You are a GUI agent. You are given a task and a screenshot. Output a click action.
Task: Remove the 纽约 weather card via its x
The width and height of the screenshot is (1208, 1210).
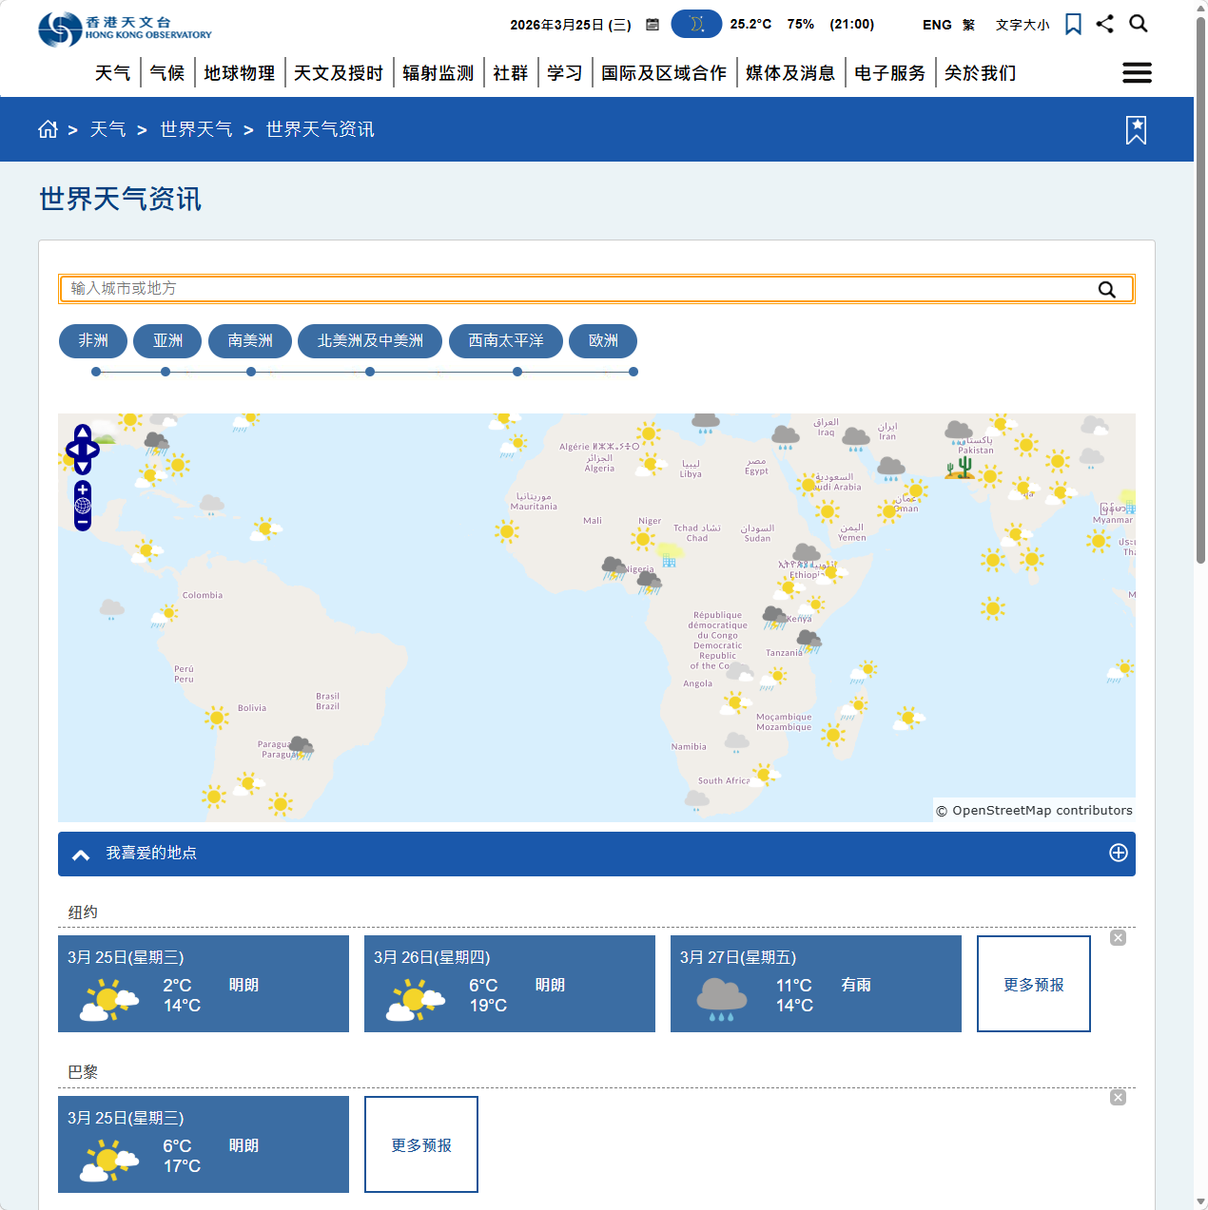click(x=1118, y=937)
